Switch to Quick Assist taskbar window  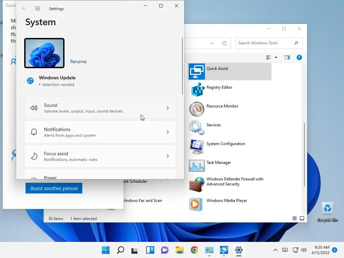224,250
